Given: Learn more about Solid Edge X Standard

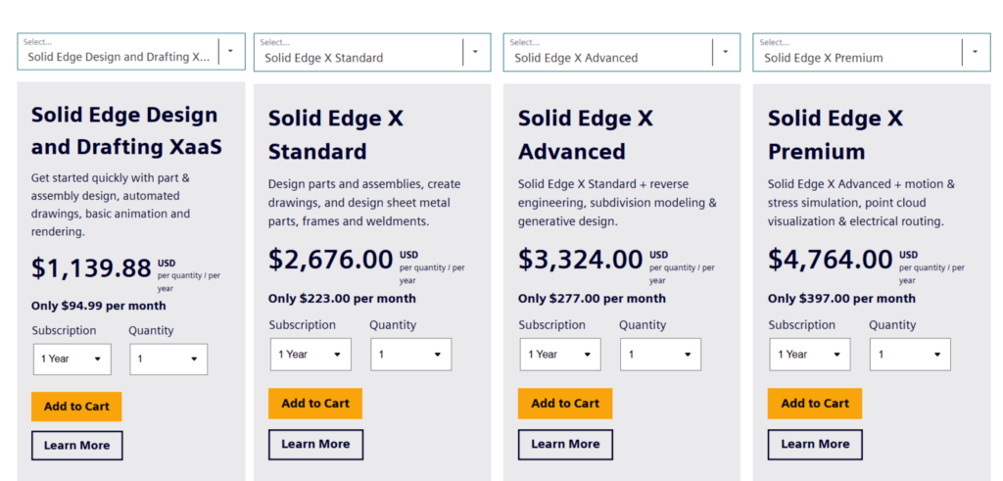Looking at the screenshot, I should pyautogui.click(x=315, y=444).
